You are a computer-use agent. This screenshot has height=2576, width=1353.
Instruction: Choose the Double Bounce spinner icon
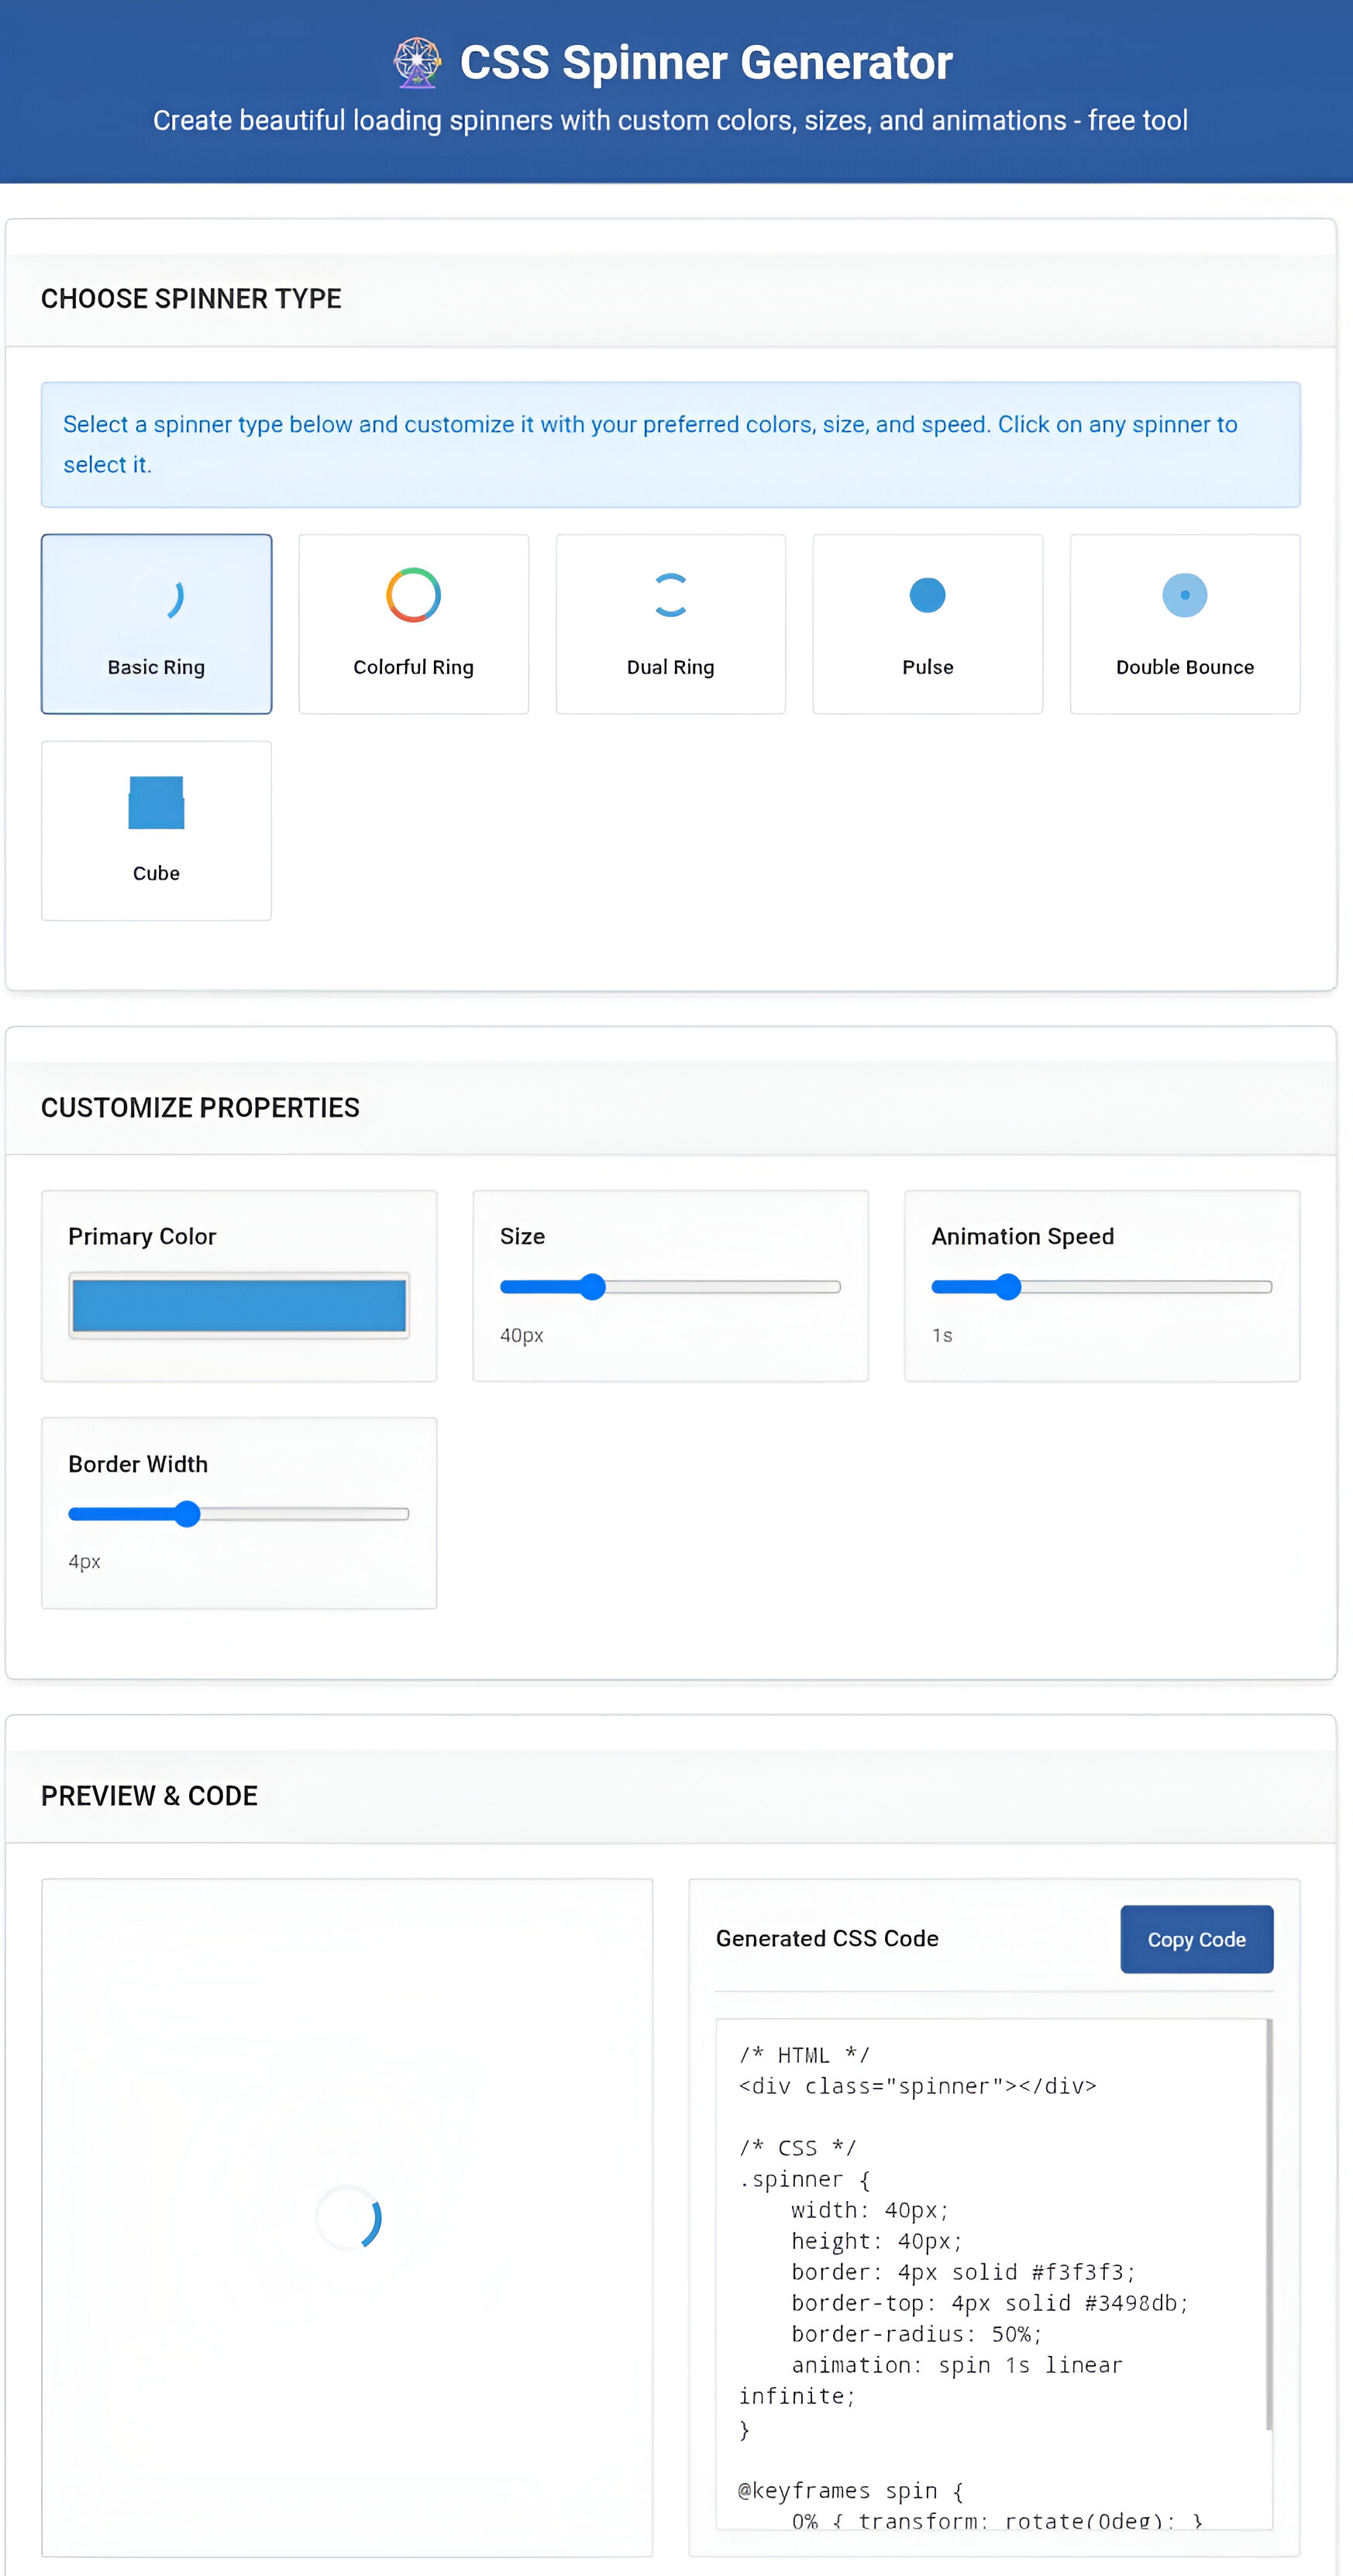coord(1184,596)
